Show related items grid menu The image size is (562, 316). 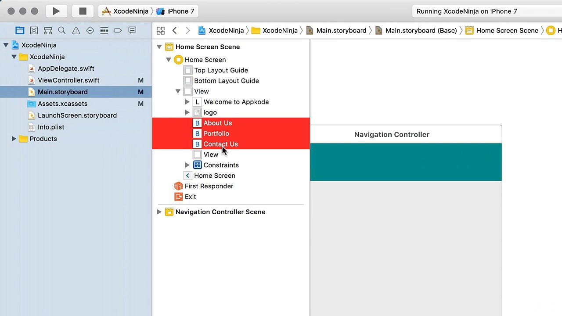coord(161,30)
